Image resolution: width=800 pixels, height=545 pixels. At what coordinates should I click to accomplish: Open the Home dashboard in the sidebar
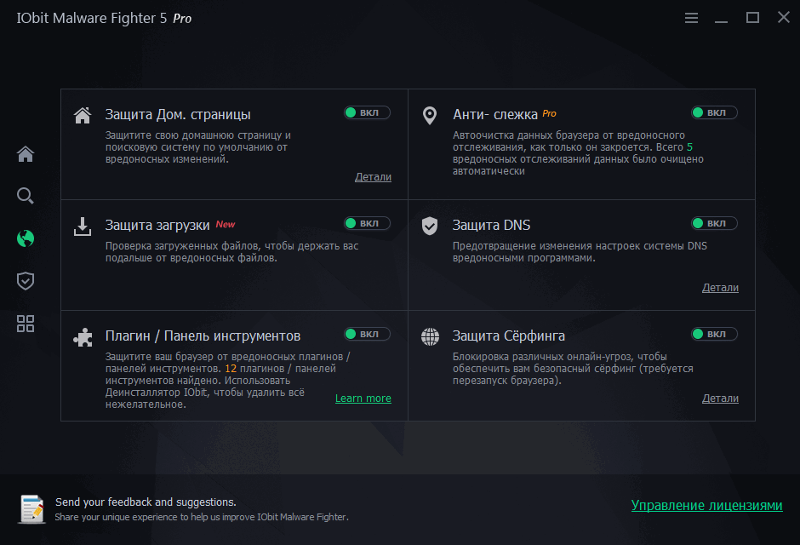pos(25,153)
